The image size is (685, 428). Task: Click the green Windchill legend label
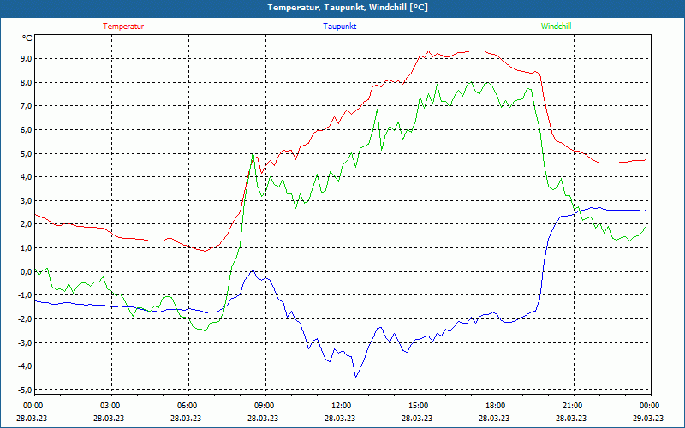[556, 27]
